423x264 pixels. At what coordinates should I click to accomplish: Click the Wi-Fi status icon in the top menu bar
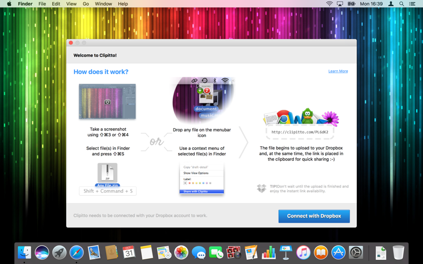point(329,4)
